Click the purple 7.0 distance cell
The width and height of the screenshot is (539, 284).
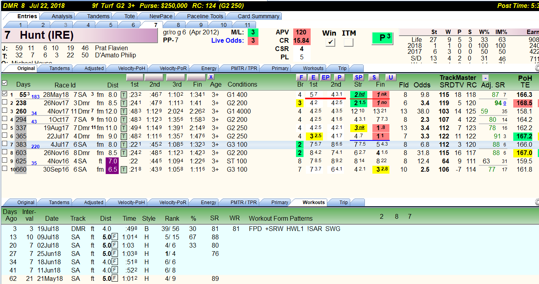(x=112, y=161)
